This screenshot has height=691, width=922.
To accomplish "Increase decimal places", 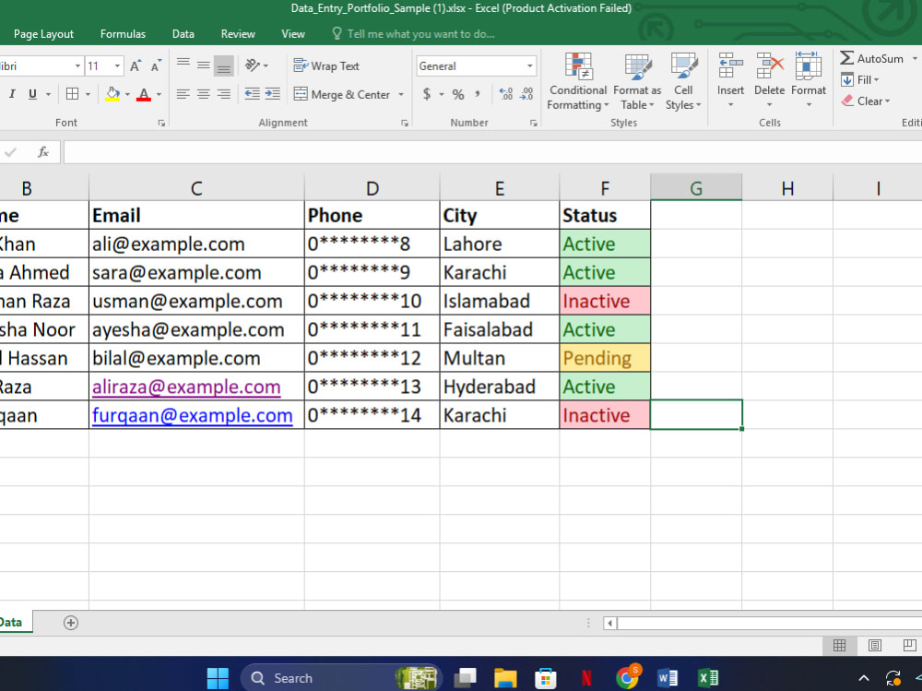I will point(505,94).
